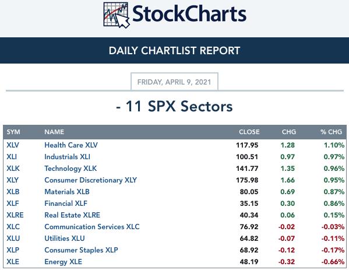Open the Health Care XLV name link
This screenshot has height=270, width=349.
(71, 145)
